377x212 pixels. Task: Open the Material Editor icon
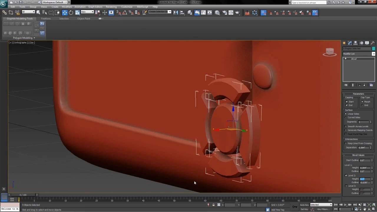(x=217, y=12)
